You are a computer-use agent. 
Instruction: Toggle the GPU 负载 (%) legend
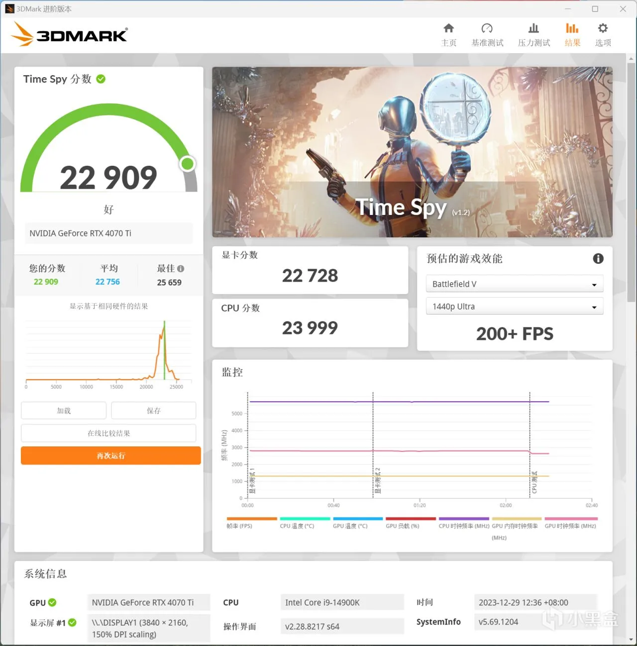[411, 523]
